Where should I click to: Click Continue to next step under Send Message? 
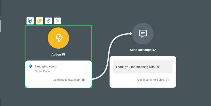150,80
